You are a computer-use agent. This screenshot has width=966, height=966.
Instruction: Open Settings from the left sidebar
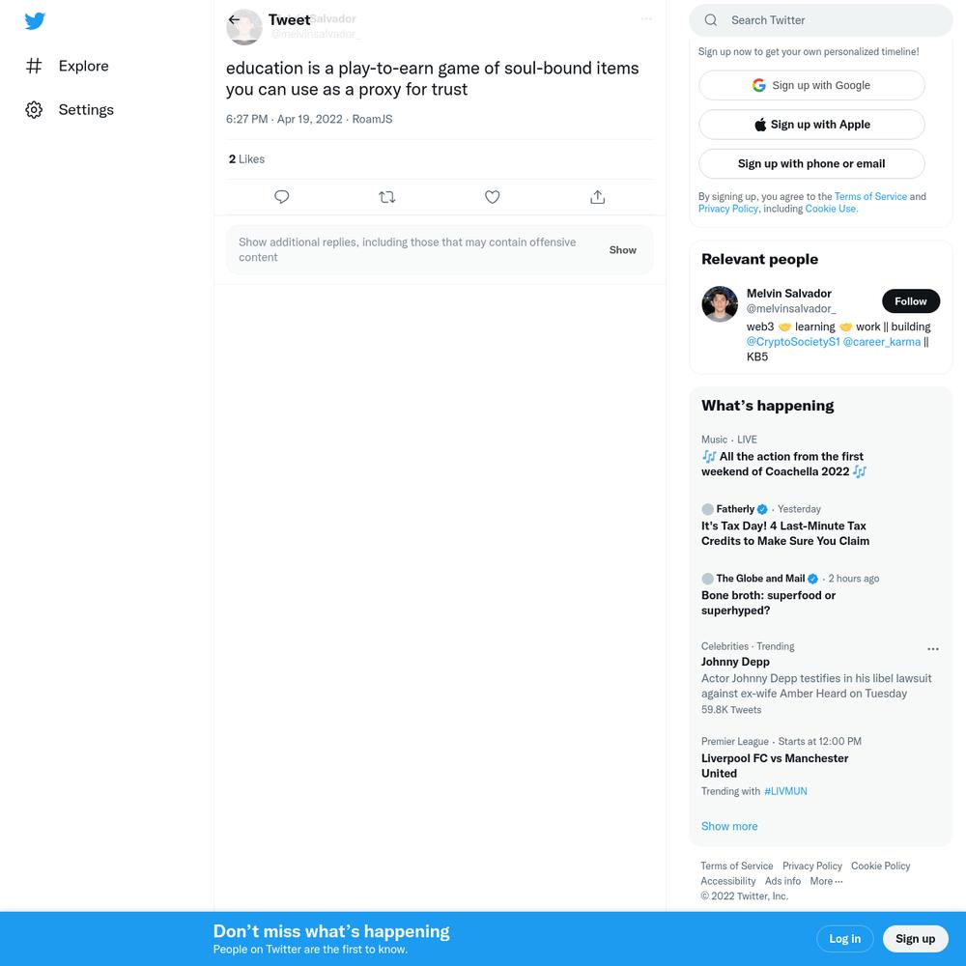pos(70,110)
